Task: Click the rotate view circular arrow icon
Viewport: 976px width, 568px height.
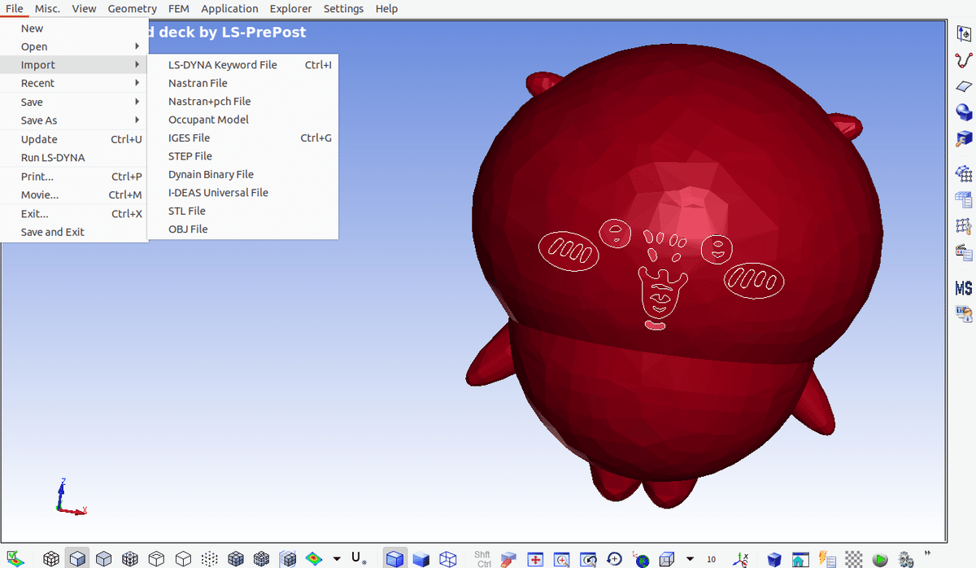Action: coord(615,558)
